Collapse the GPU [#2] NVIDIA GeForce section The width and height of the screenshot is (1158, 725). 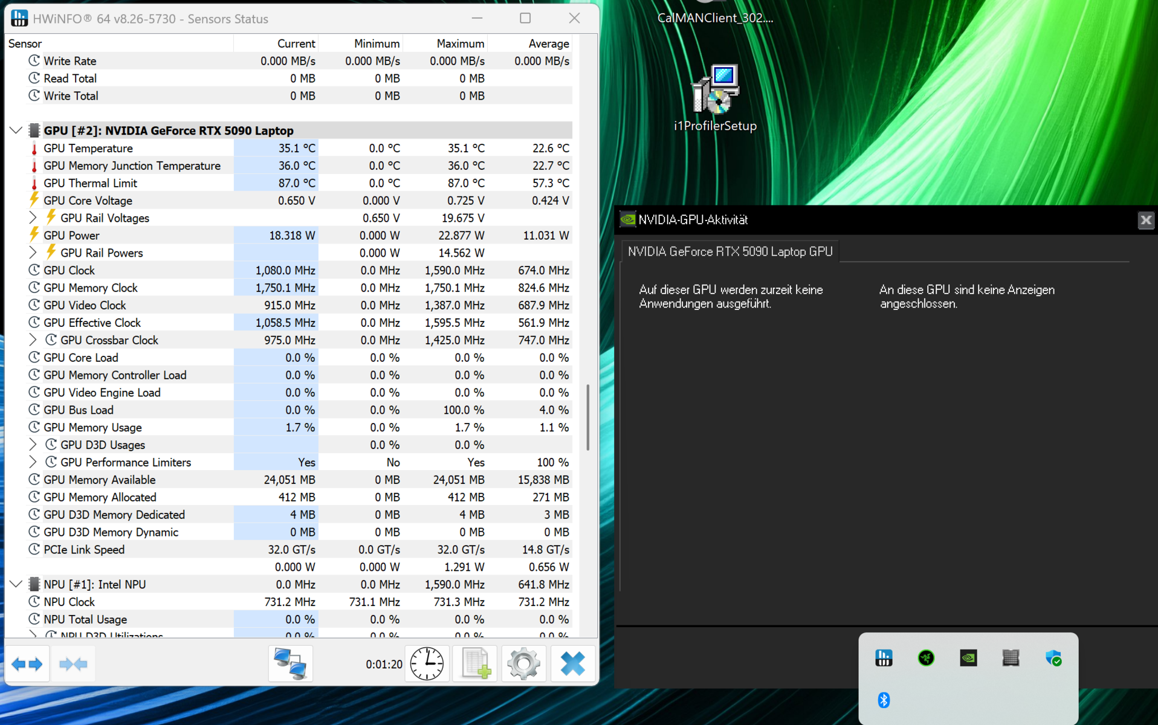(x=16, y=130)
